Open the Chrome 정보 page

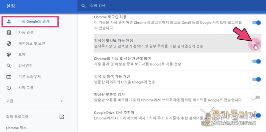click(16, 128)
